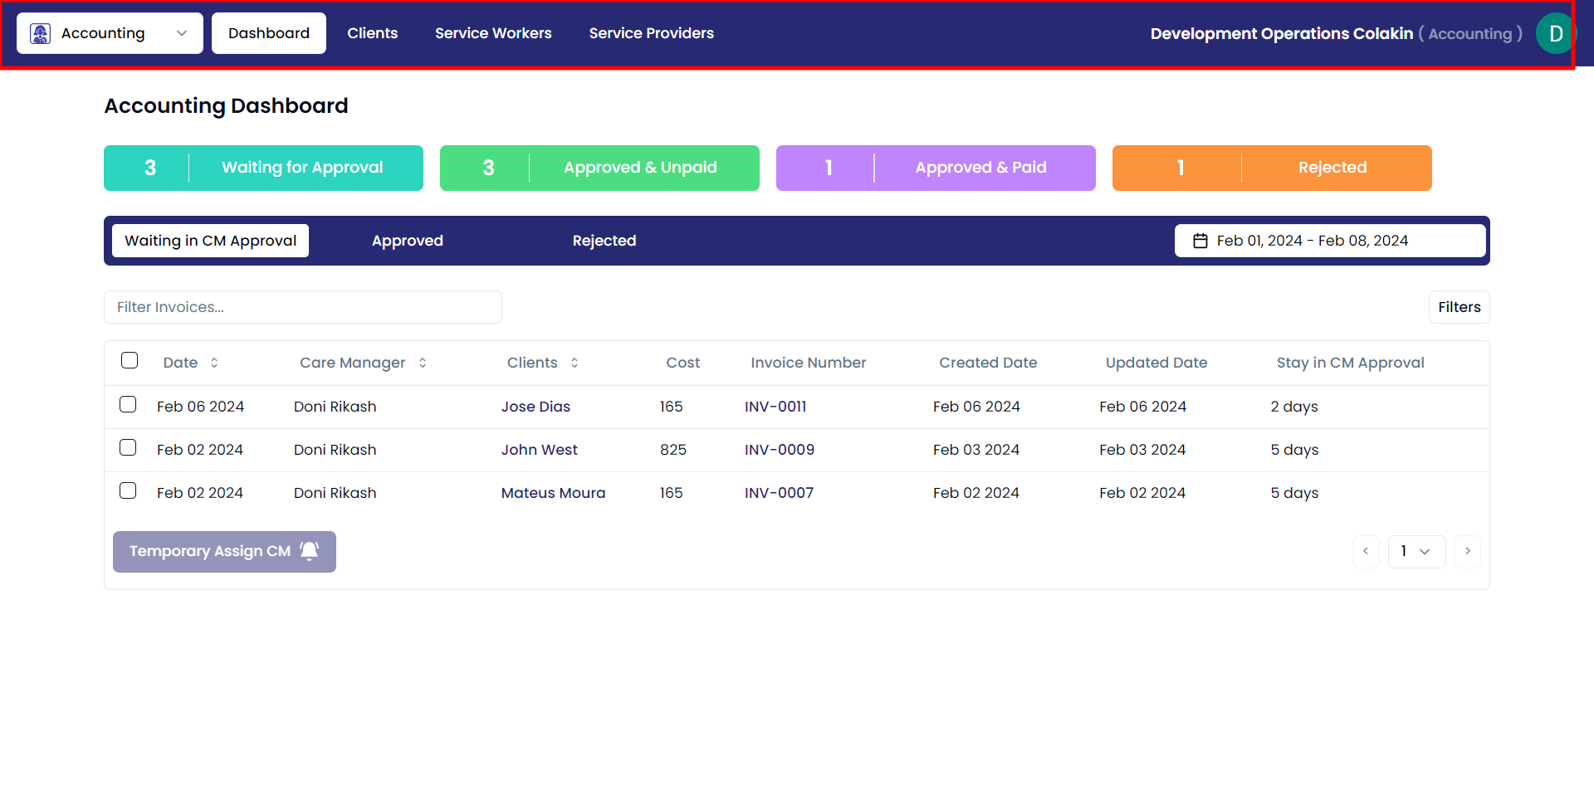Open the page number dropdown
This screenshot has width=1594, height=805.
[1416, 551]
